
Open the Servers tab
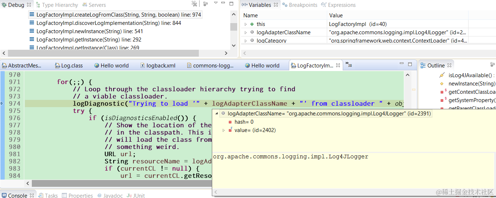tap(94, 5)
